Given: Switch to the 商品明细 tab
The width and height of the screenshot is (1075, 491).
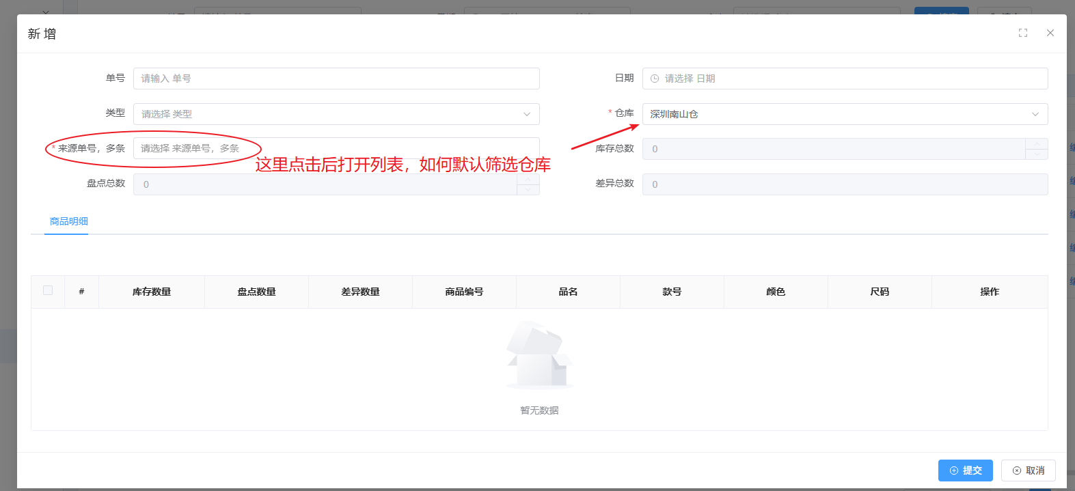Looking at the screenshot, I should pos(68,221).
